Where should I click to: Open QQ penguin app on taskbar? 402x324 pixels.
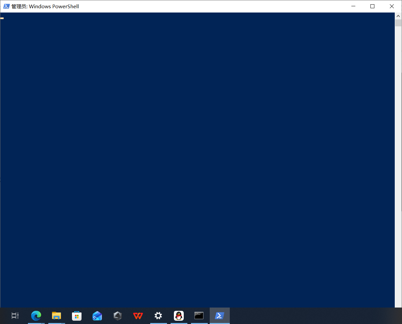pyautogui.click(x=179, y=316)
